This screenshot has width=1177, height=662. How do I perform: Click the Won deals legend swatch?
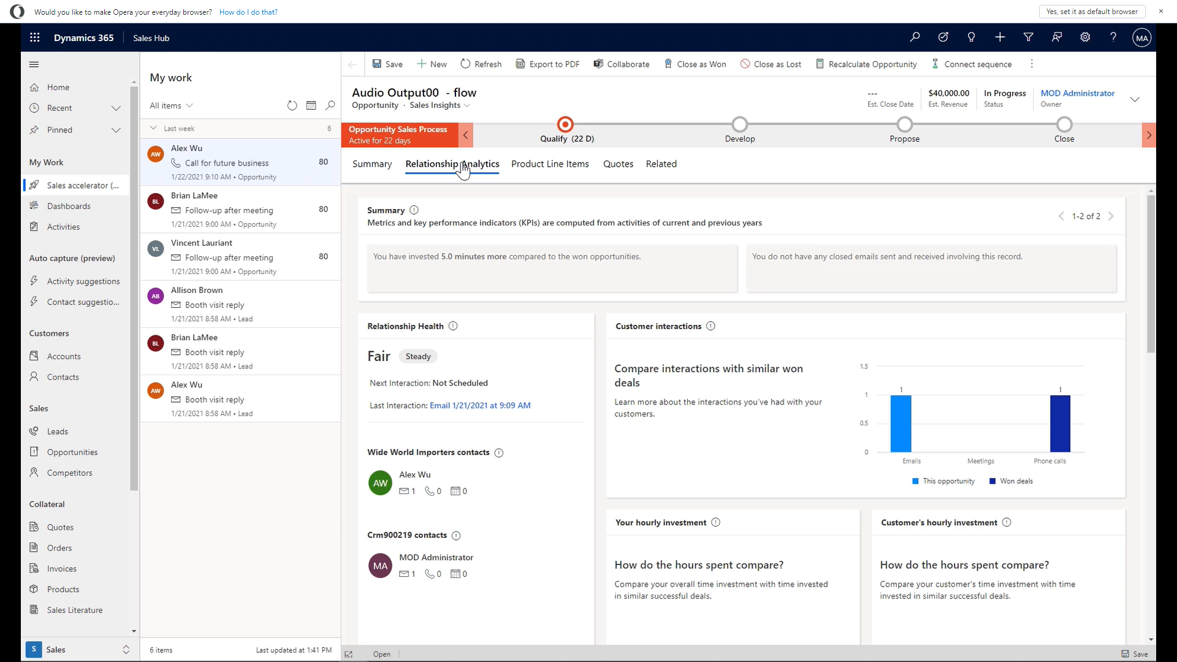tap(992, 482)
